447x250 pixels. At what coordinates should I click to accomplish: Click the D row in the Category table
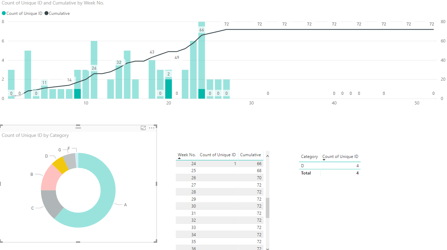click(330, 166)
